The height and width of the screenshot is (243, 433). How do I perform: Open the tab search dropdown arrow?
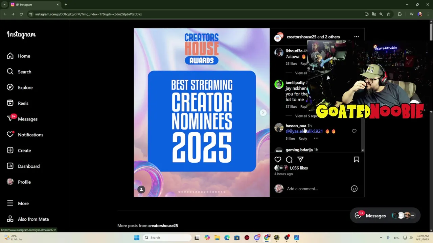[x=4, y=5]
